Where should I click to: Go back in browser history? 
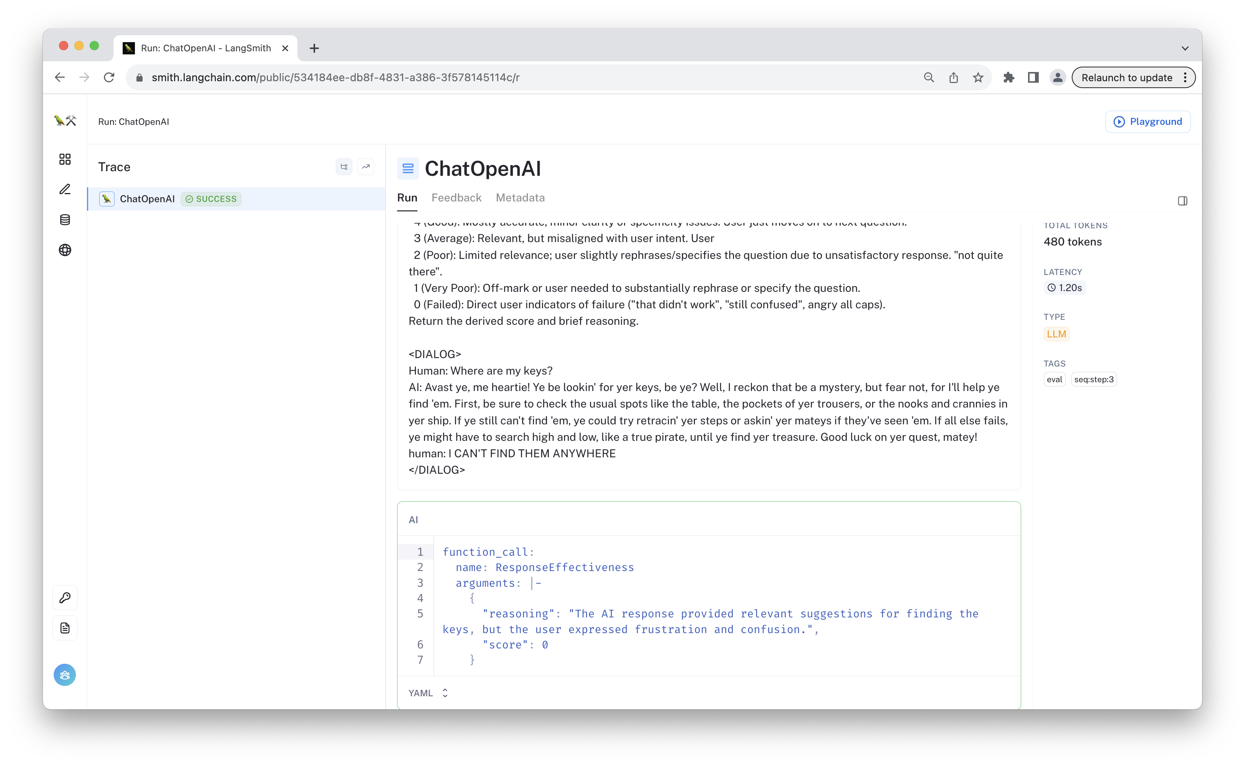tap(60, 77)
